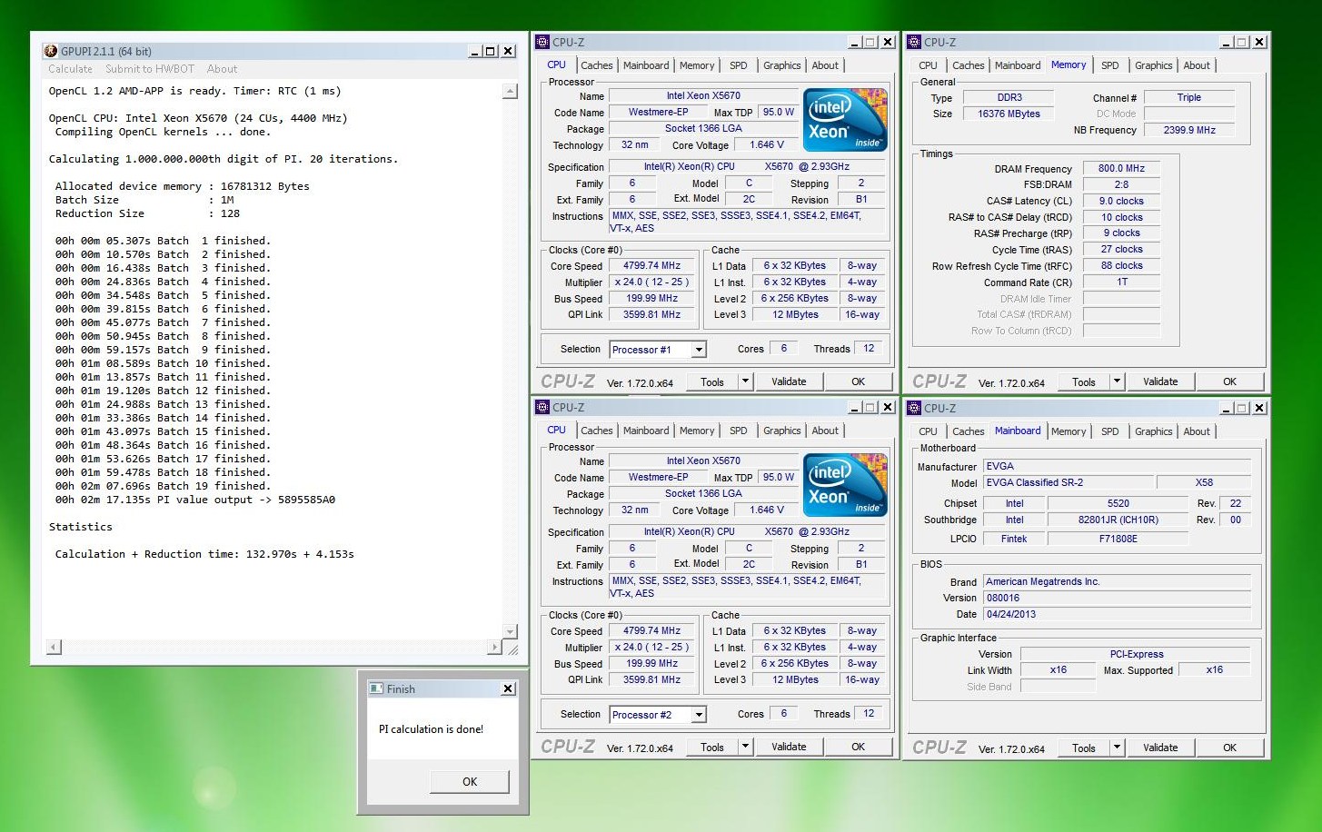Image resolution: width=1322 pixels, height=832 pixels.
Task: Open Tools dropdown arrow in Processor #1 window
Action: tap(745, 381)
